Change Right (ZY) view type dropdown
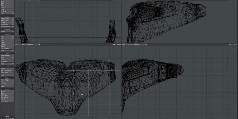 (x=127, y=44)
